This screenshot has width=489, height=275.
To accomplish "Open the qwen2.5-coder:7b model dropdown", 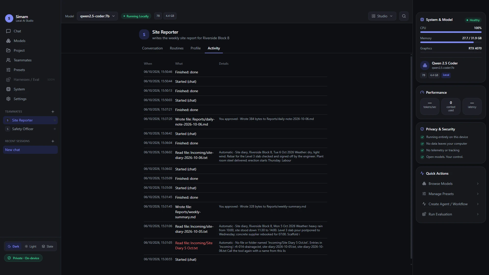I will coord(97,16).
